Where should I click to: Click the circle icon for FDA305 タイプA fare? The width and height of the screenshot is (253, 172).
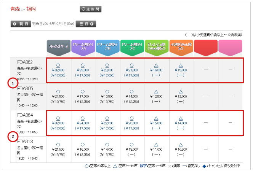pyautogui.click(x=83, y=92)
